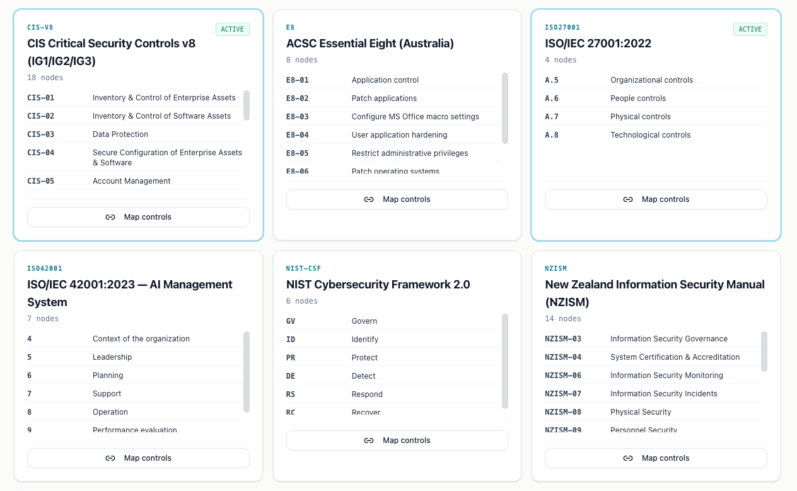
Task: Select the CIS-05 Account Management row
Action: 135,181
